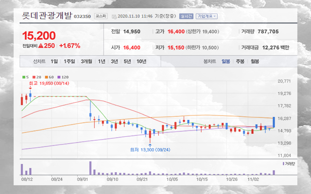Image resolution: width=311 pixels, height=194 pixels.
Task: Click the calendar icon beside the date
Action: 114,16
